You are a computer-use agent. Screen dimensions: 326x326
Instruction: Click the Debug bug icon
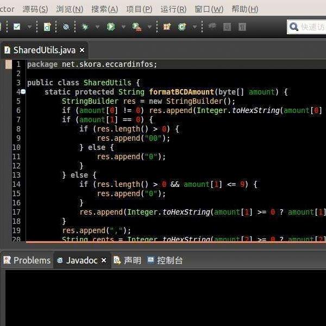point(85,27)
